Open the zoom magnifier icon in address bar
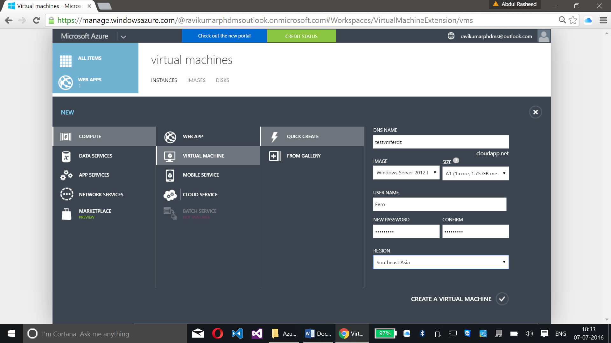Screen dimensions: 611x343 [562, 20]
